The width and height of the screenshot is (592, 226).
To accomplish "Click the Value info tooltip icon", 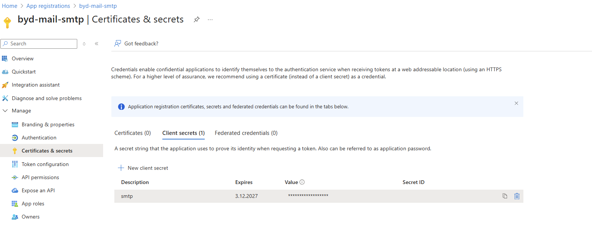I will (x=302, y=182).
